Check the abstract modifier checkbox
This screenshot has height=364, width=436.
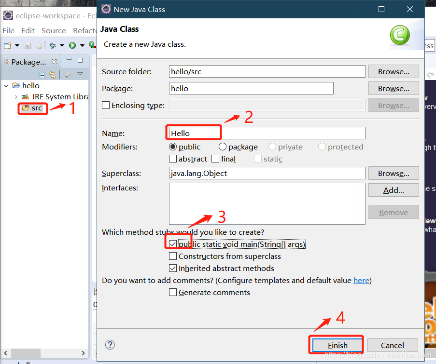pos(173,159)
